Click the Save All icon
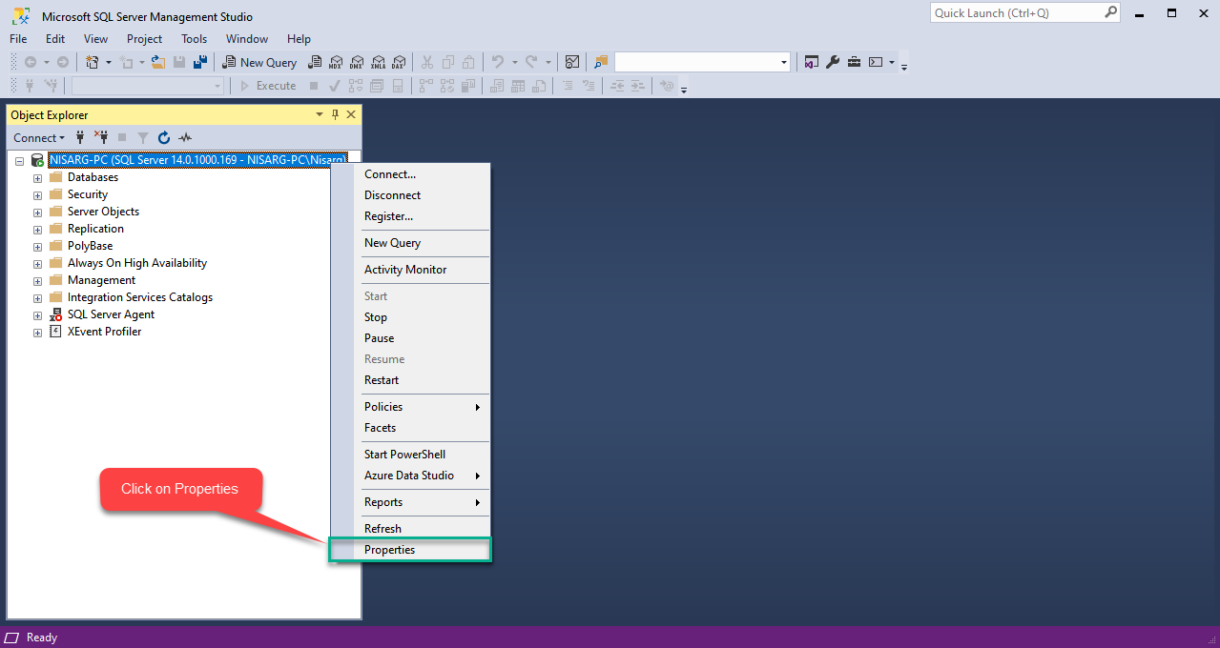This screenshot has height=648, width=1220. (x=200, y=62)
